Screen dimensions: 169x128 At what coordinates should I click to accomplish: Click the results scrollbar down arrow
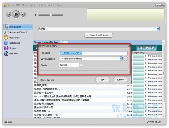click(x=164, y=116)
